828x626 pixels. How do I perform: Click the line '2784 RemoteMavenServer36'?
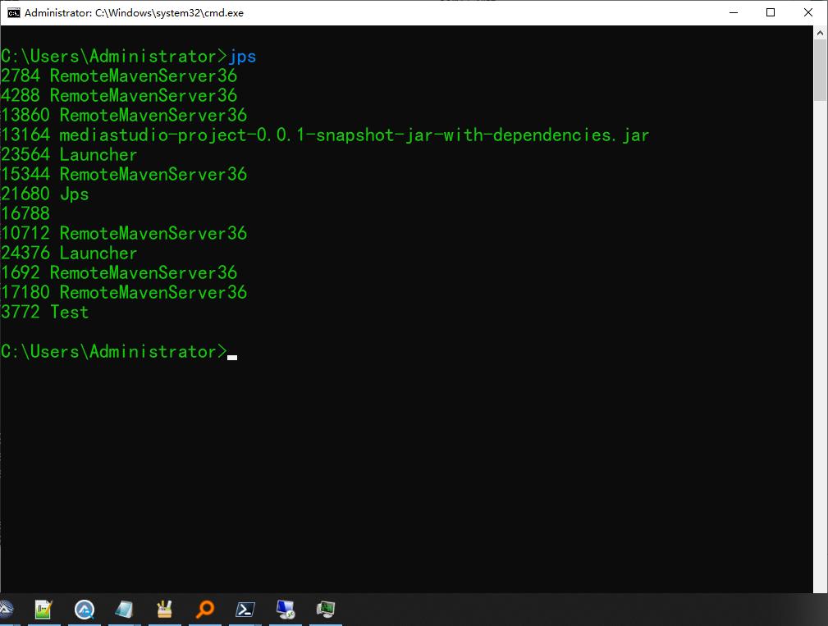(x=119, y=75)
